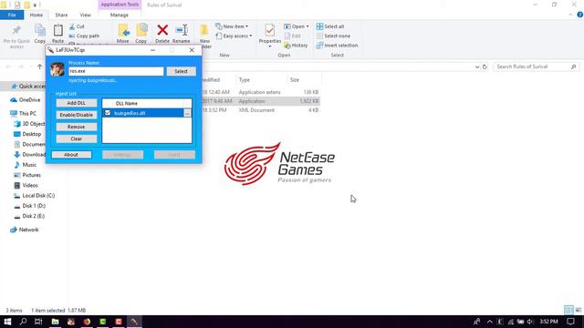
Task: Expand address bar history dropdown
Action: tap(477, 67)
